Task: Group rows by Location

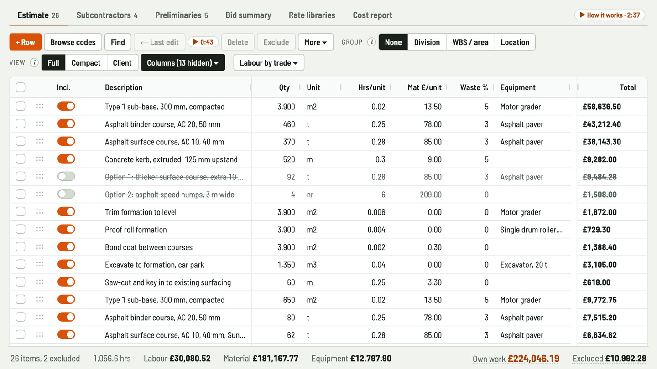Action: [x=515, y=42]
